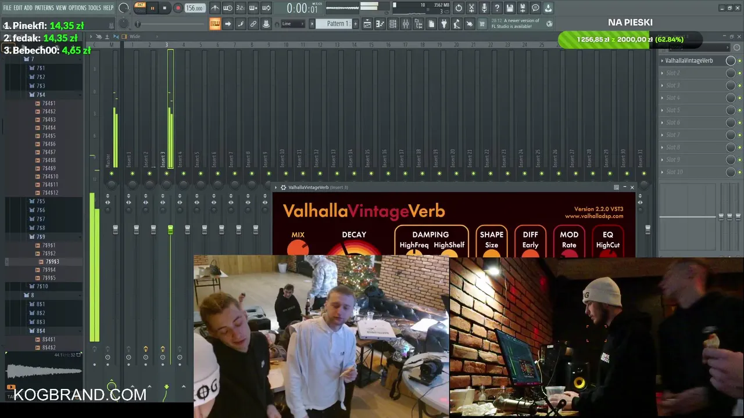This screenshot has width=744, height=418.
Task: Select the 7$4$5 sample in browser
Action: point(49,136)
